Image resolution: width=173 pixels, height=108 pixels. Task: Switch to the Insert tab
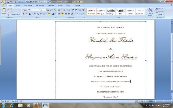coord(18,5)
